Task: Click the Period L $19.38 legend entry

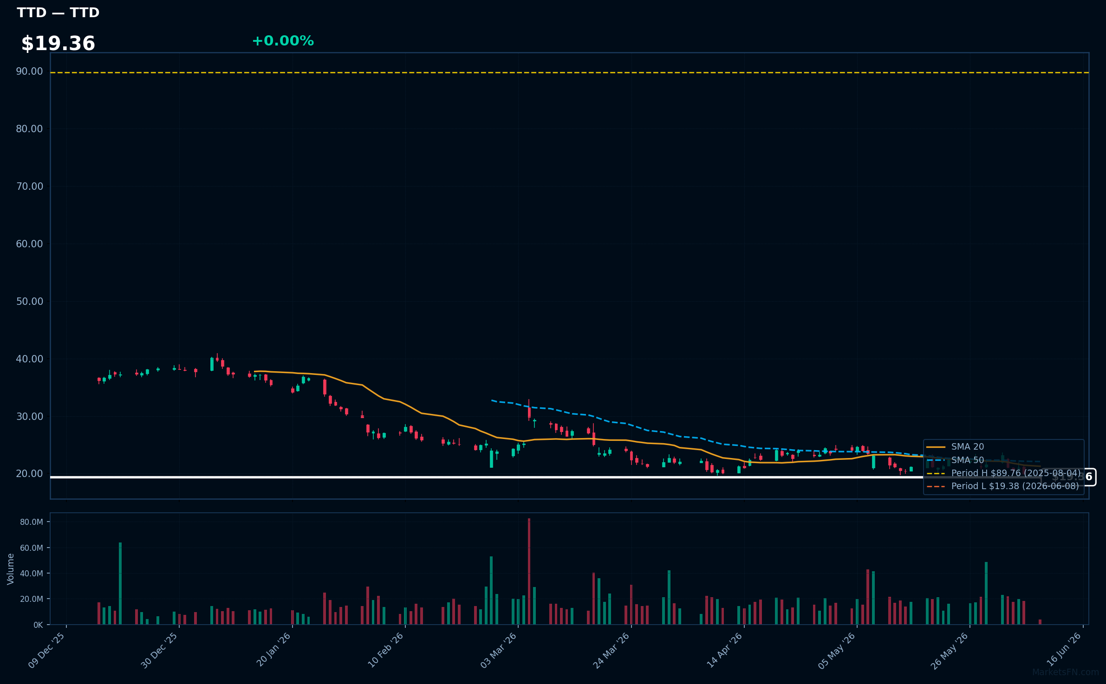Action: (x=1003, y=486)
